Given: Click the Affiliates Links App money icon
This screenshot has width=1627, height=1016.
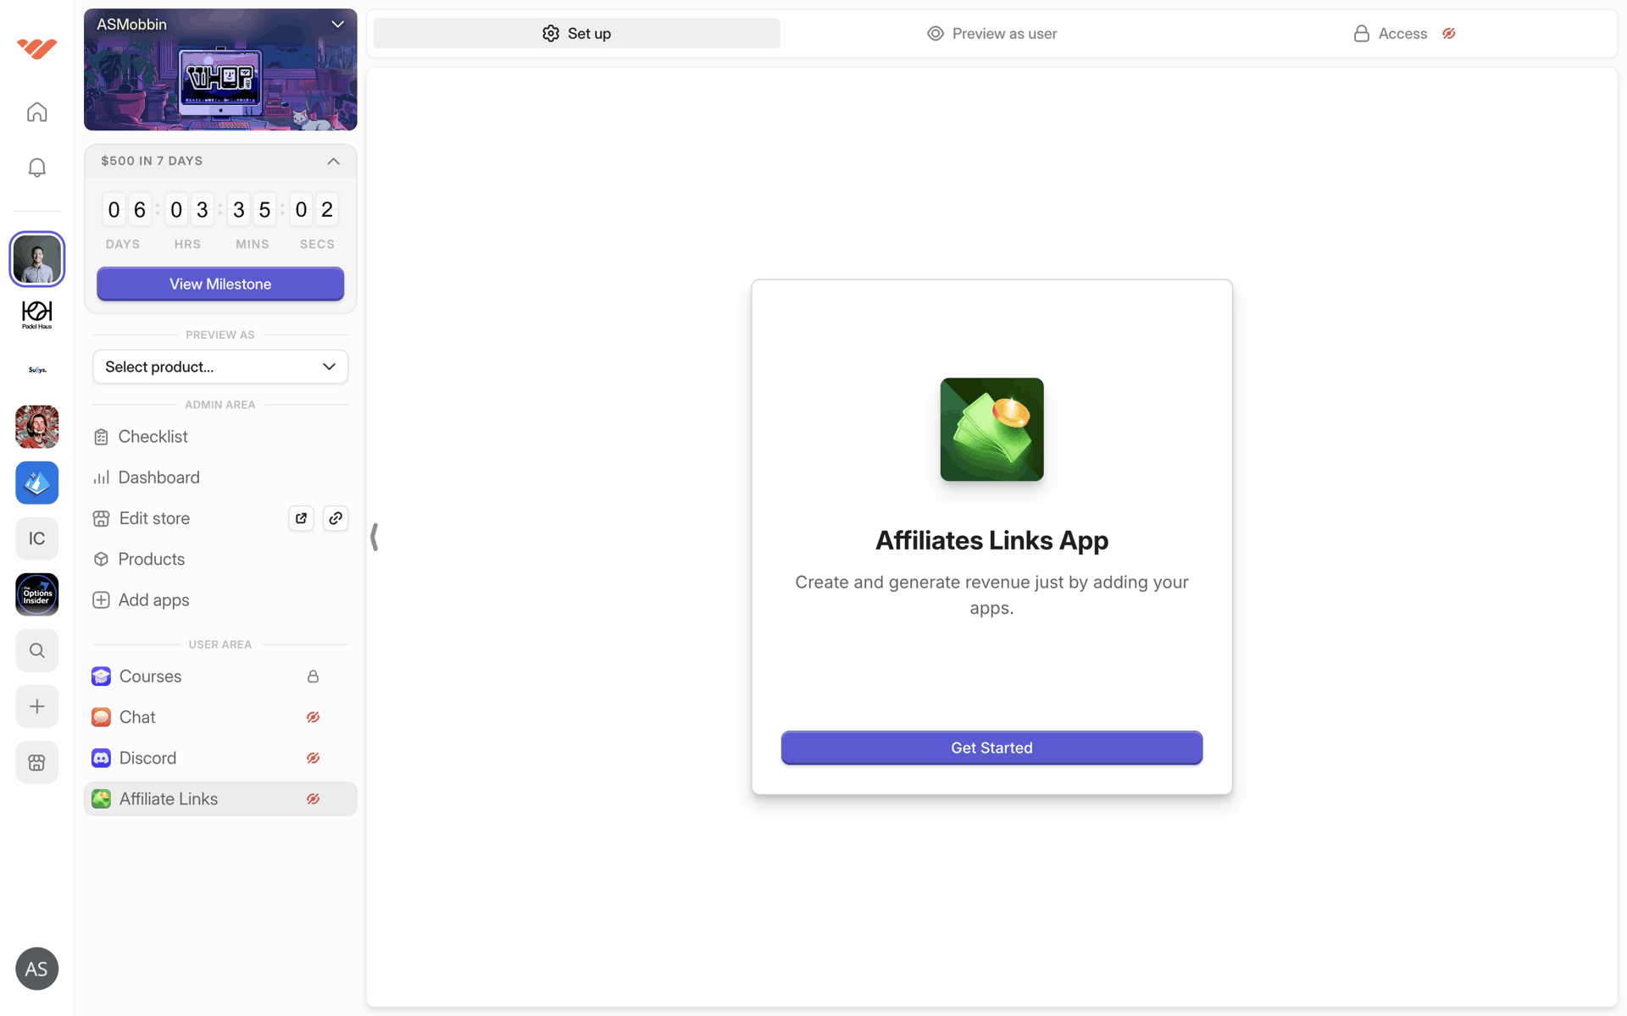Looking at the screenshot, I should (x=991, y=429).
